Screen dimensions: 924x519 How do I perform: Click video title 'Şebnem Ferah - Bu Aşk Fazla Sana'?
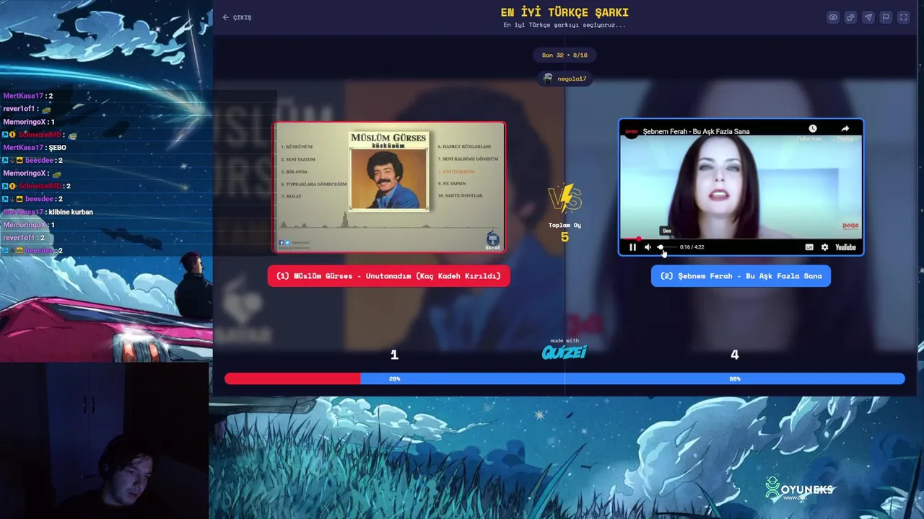[x=696, y=131]
